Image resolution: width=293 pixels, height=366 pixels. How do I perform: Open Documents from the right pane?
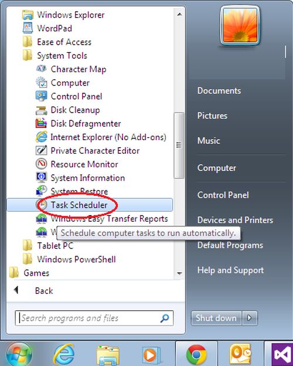219,90
